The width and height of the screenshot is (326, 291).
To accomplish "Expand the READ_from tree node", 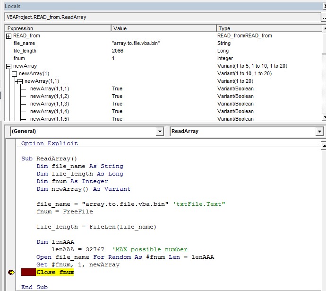I will click(9, 36).
